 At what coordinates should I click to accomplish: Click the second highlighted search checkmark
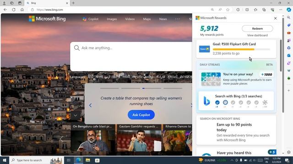225,102
